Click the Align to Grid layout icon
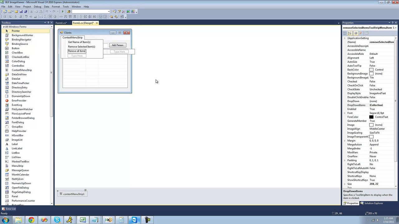The image size is (399, 224). click(5, 16)
